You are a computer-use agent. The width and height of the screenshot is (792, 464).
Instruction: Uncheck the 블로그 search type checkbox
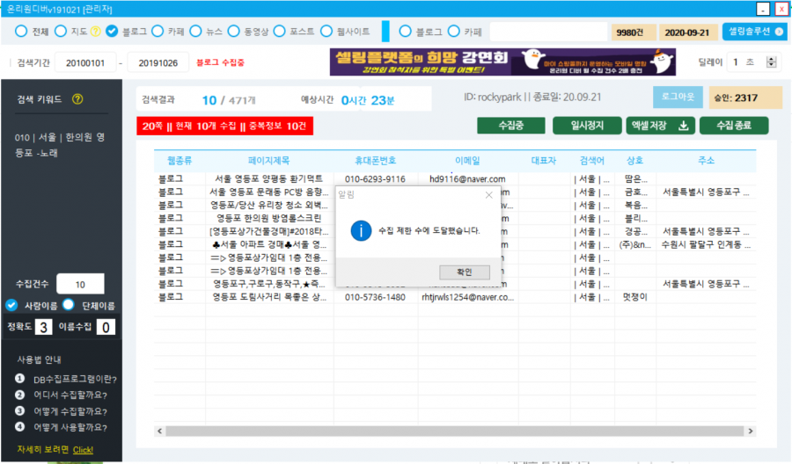(112, 32)
